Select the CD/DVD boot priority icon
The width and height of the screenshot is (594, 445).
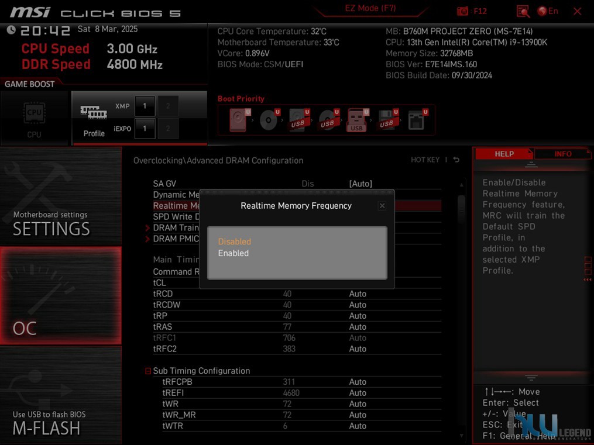(269, 120)
